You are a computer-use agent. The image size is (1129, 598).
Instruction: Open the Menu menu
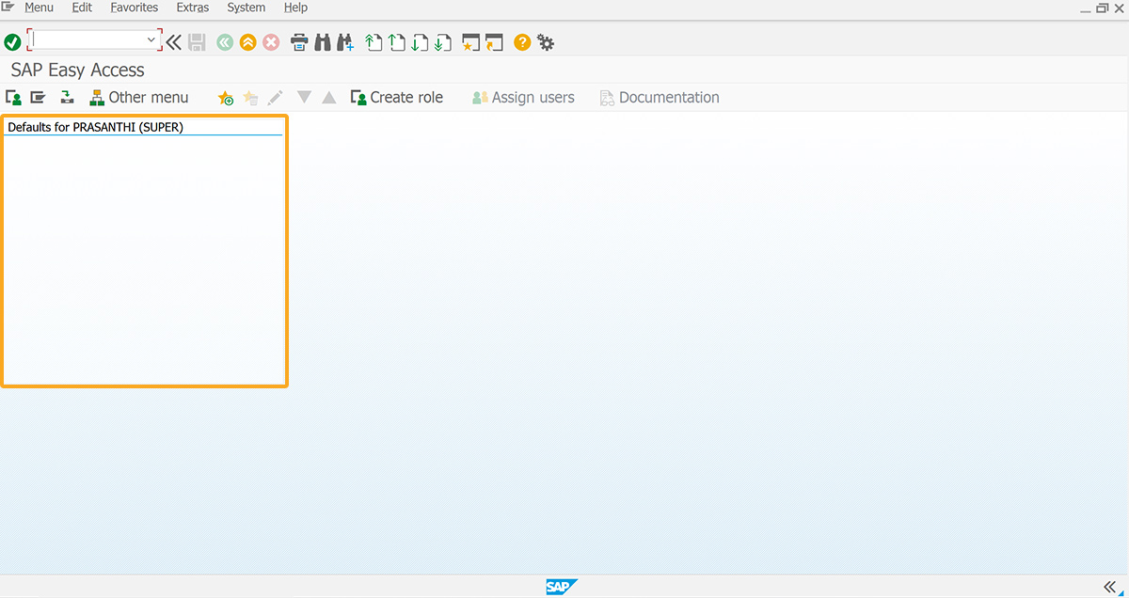pyautogui.click(x=39, y=8)
